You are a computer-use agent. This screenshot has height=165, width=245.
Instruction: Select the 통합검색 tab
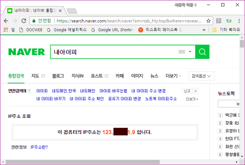click(16, 76)
